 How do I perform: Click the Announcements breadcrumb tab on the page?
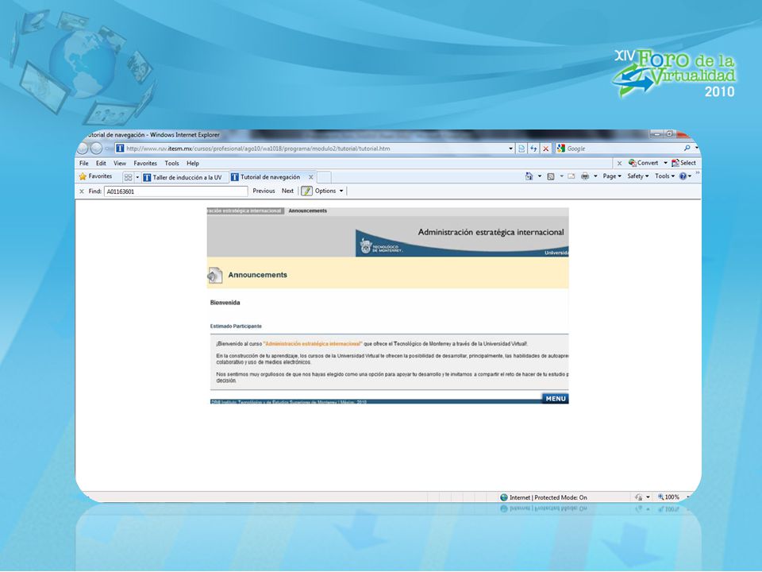point(308,211)
